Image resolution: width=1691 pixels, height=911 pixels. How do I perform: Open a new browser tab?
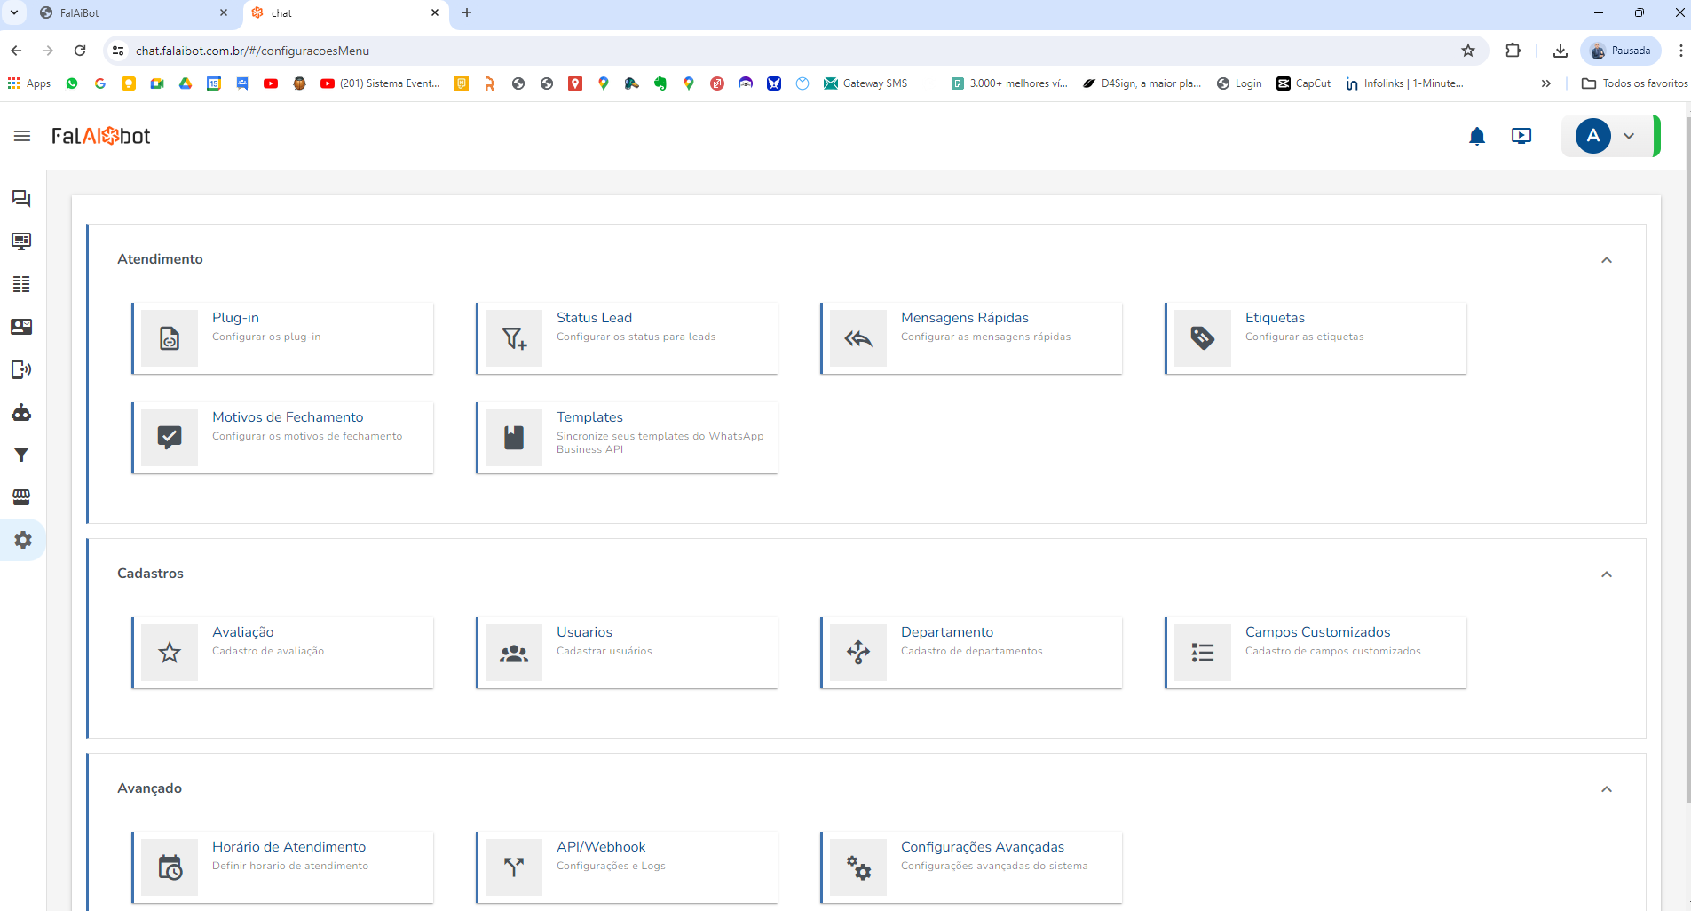[x=467, y=12]
